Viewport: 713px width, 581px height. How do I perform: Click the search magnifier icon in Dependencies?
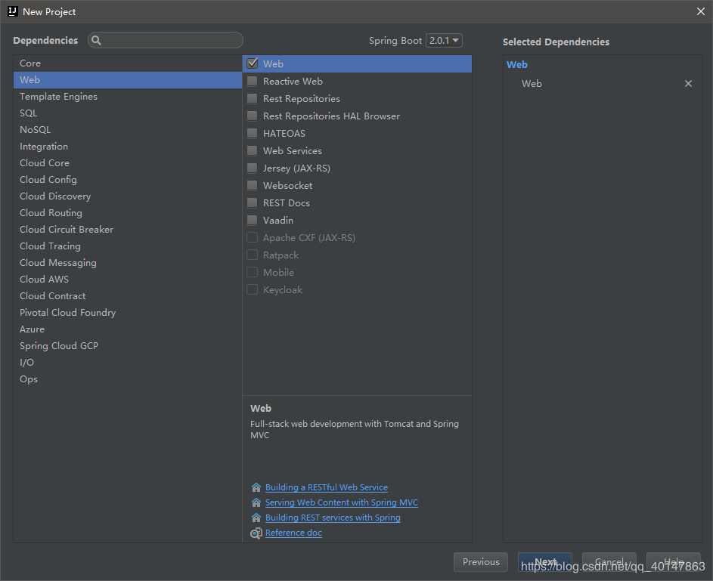pyautogui.click(x=97, y=41)
